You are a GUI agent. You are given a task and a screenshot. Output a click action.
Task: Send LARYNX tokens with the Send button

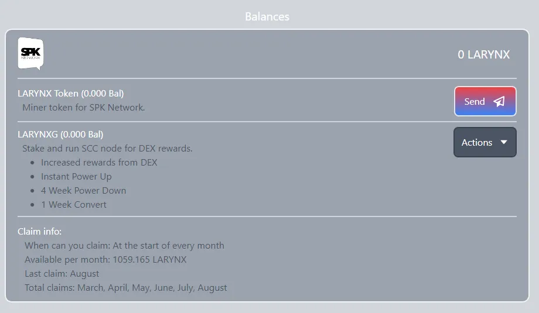(x=485, y=101)
